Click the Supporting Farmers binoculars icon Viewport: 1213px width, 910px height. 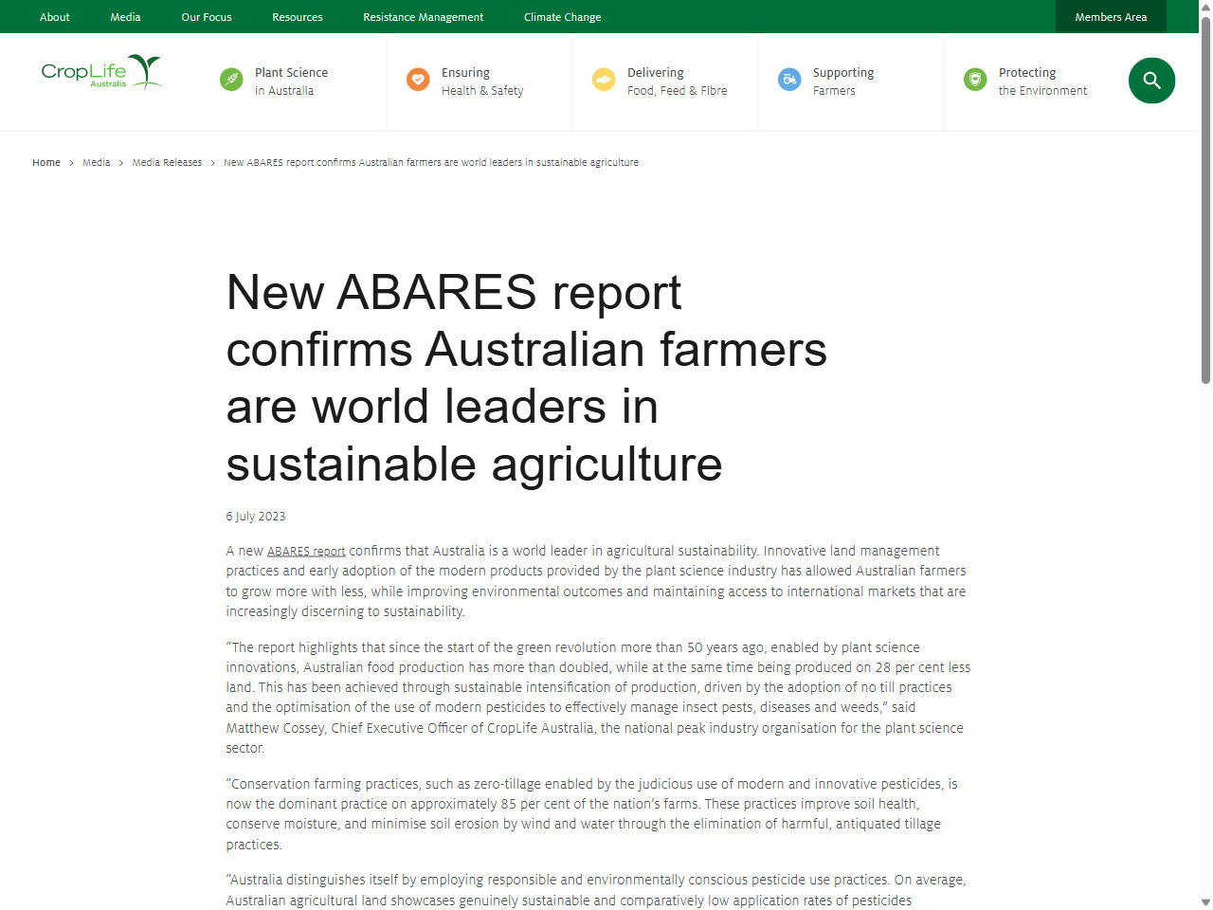pos(789,80)
